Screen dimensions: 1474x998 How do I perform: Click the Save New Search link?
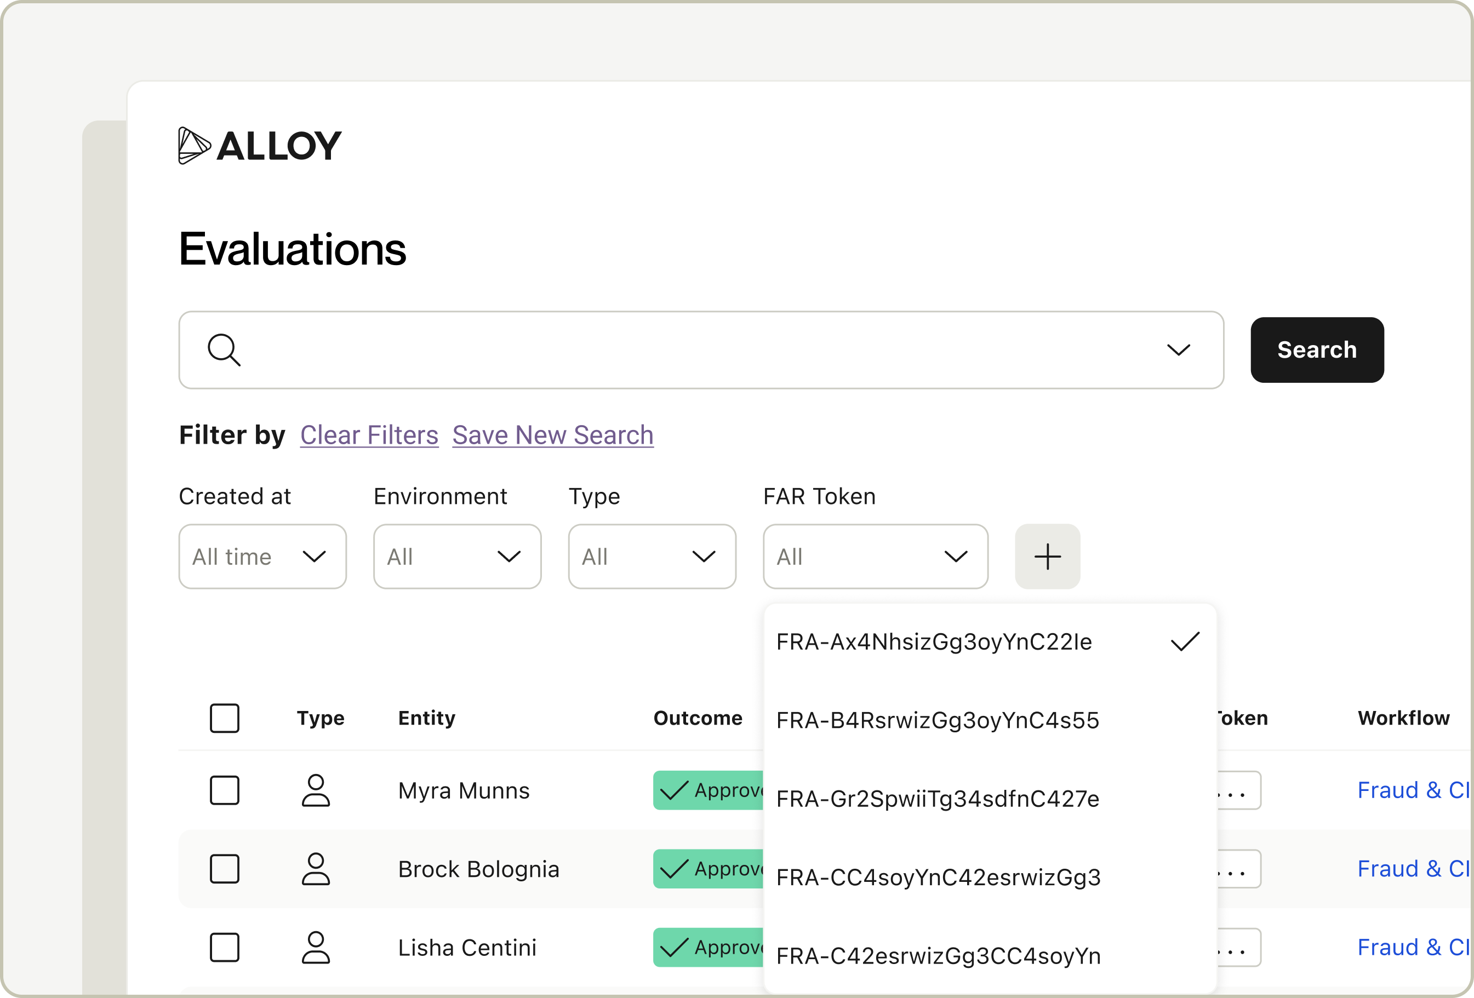(x=552, y=435)
